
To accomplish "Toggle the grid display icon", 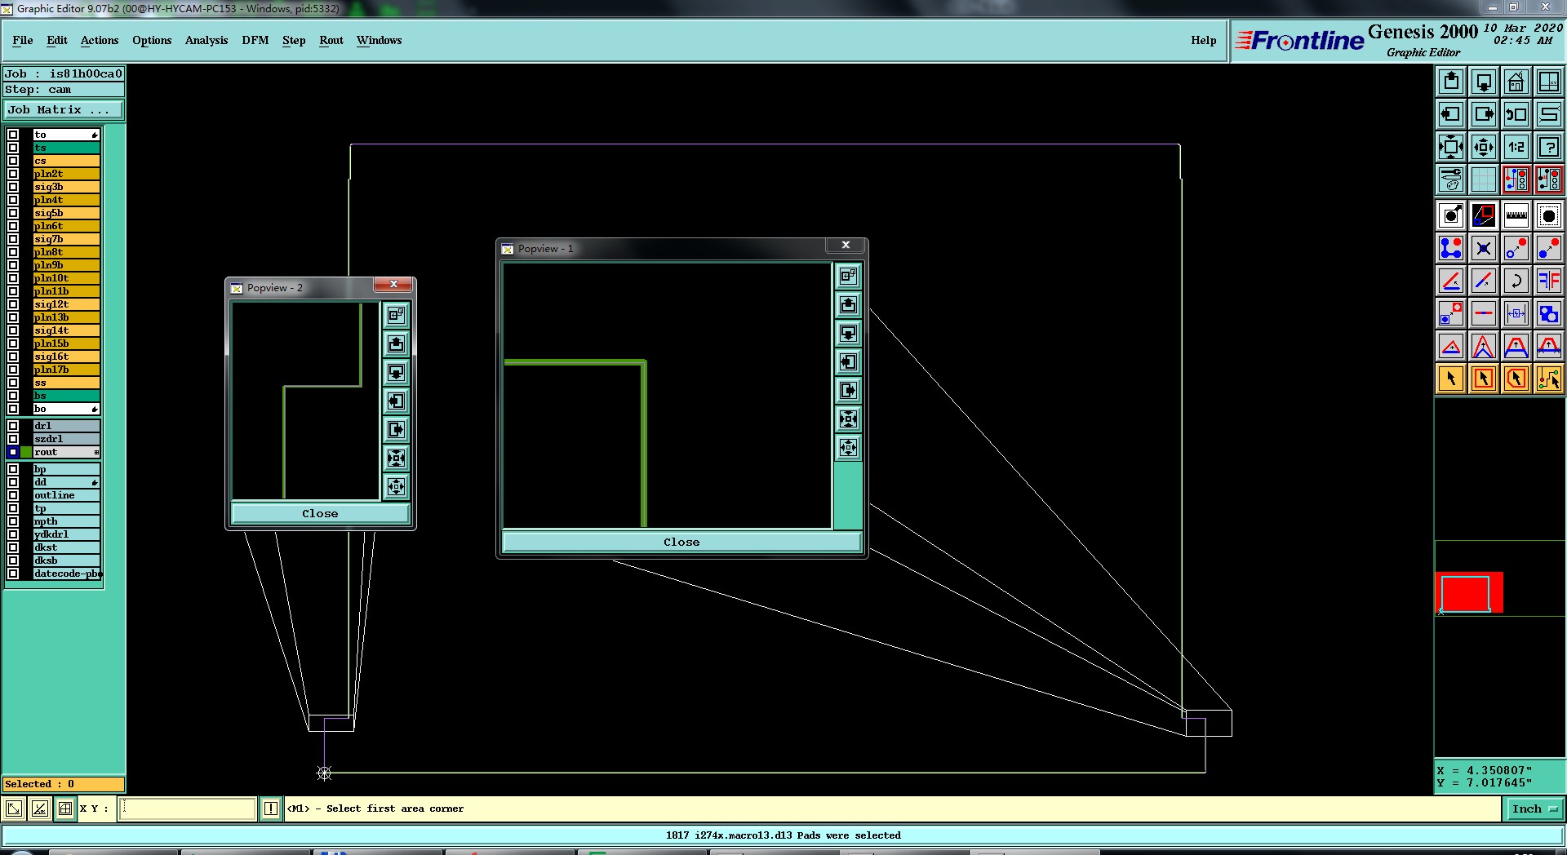I will point(1484,179).
